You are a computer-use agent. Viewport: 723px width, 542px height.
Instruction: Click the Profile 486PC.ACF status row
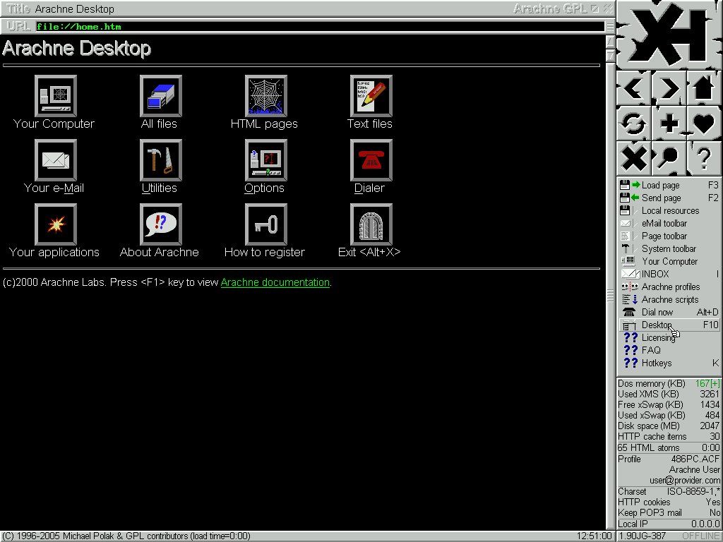click(x=669, y=459)
